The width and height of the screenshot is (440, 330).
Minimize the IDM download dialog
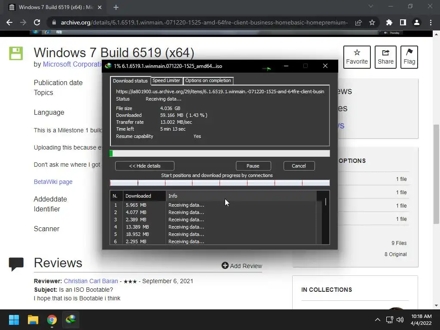click(x=286, y=66)
